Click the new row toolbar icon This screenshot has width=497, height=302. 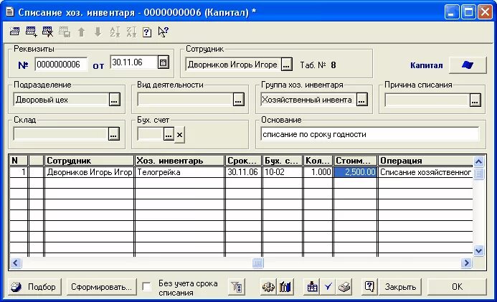point(14,32)
